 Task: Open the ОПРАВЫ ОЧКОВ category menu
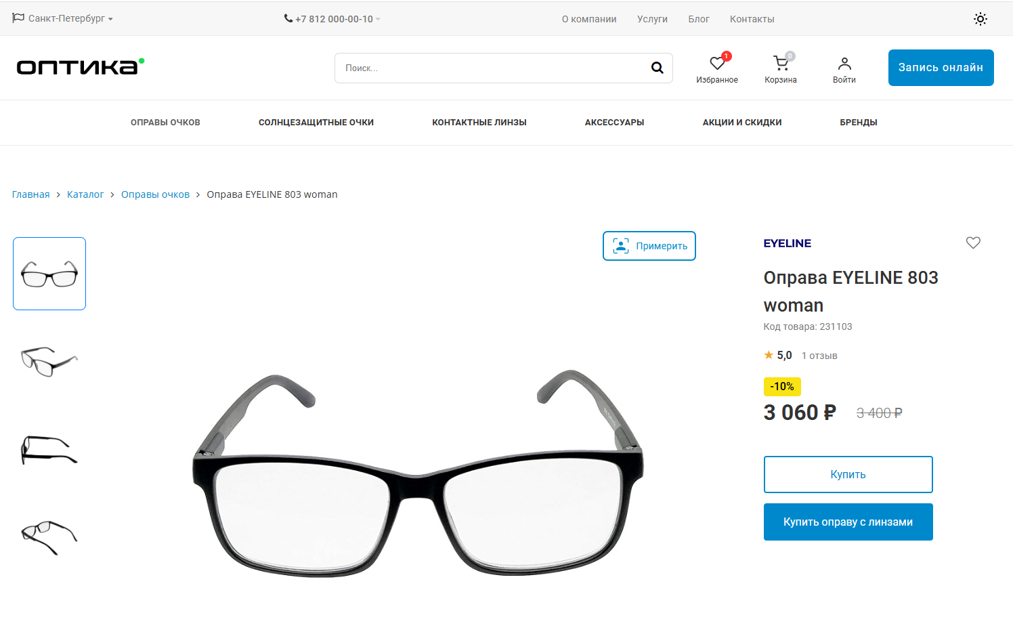tap(165, 123)
